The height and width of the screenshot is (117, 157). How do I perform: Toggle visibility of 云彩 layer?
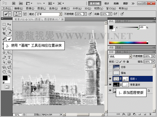[x=110, y=67]
